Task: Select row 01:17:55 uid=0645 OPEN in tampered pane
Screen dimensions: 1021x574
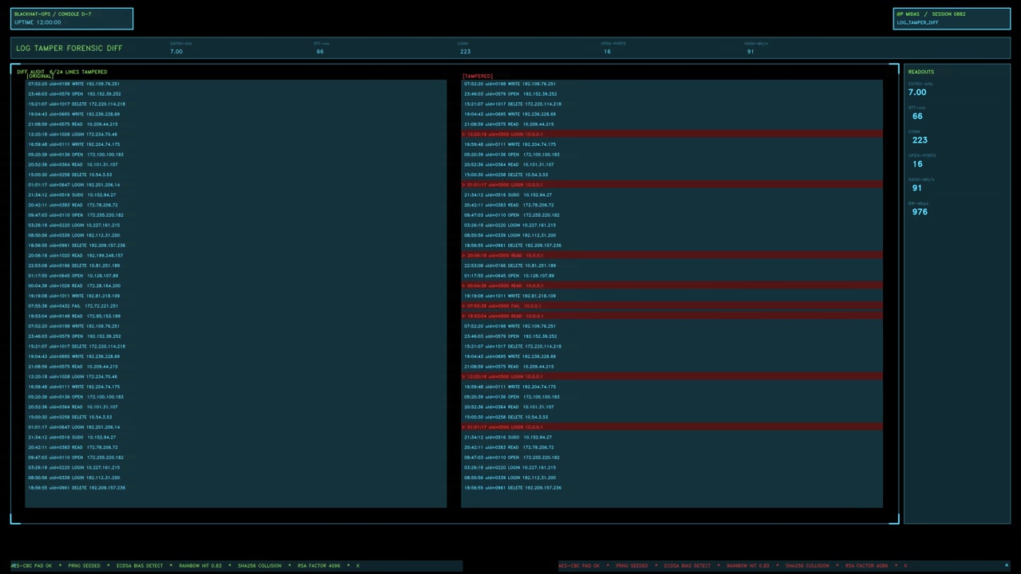Action: click(672, 276)
